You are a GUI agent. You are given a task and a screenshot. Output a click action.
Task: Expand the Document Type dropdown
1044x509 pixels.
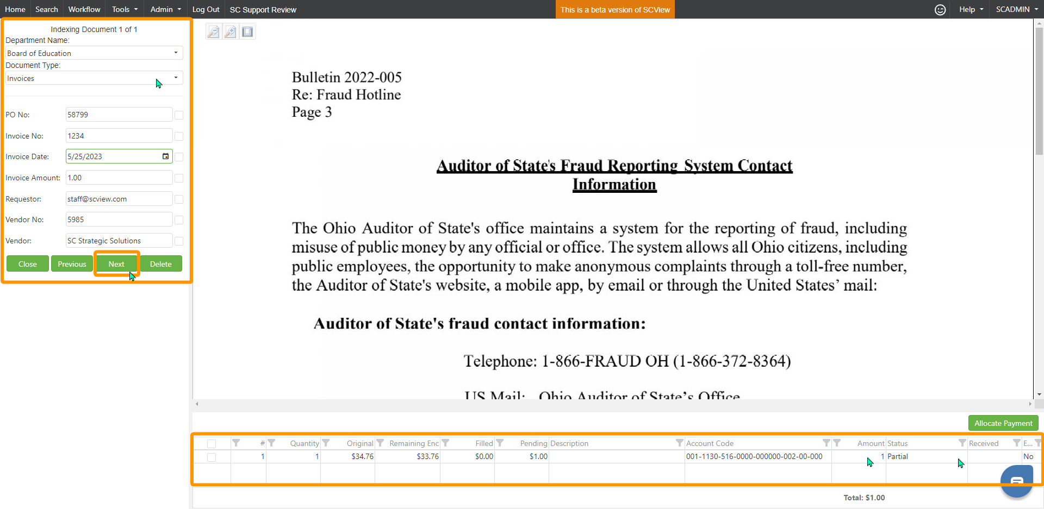click(176, 78)
